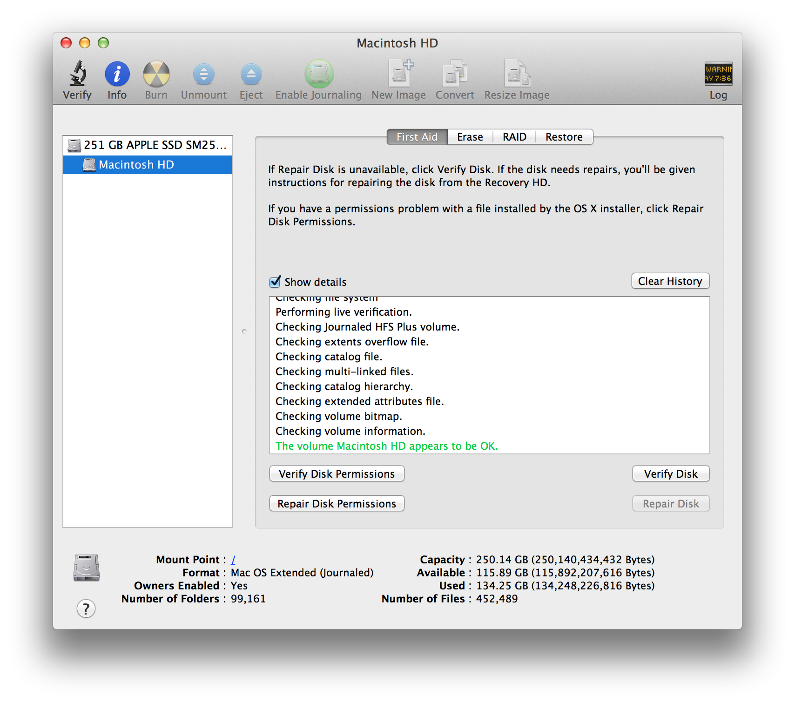795x703 pixels.
Task: Click the Burn toolbar icon
Action: point(156,74)
